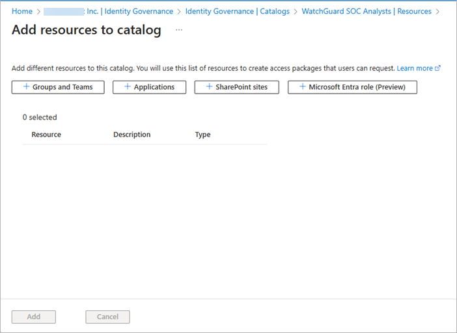Go to the Home breadcrumb
The height and width of the screenshot is (333, 457).
[22, 12]
